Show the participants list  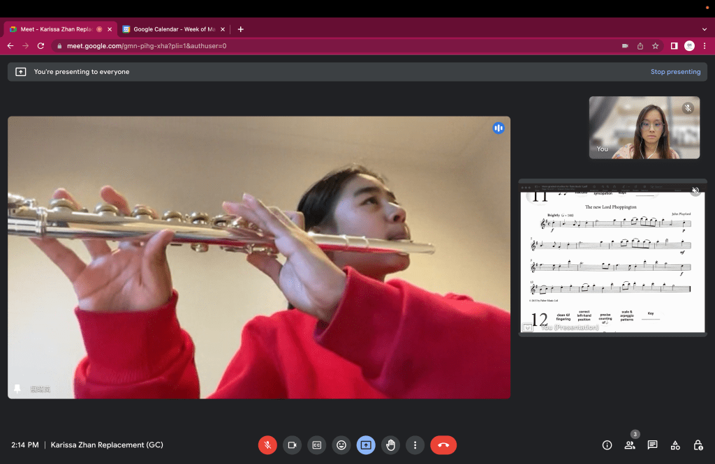(x=630, y=445)
